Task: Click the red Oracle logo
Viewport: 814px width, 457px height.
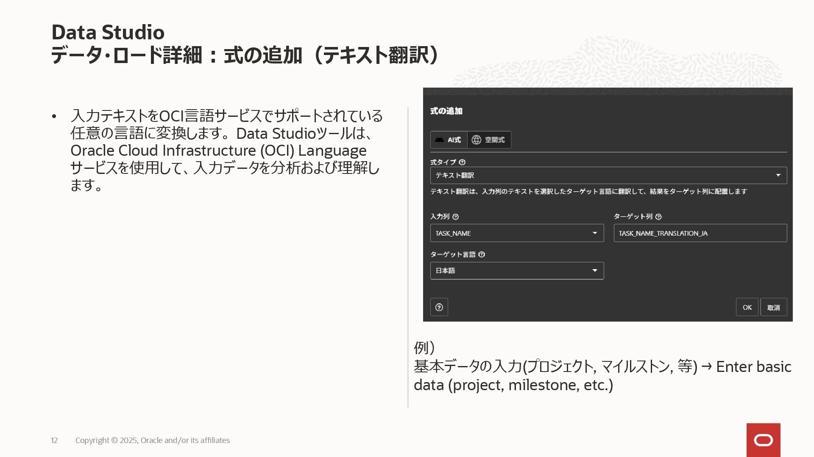Action: point(763,440)
